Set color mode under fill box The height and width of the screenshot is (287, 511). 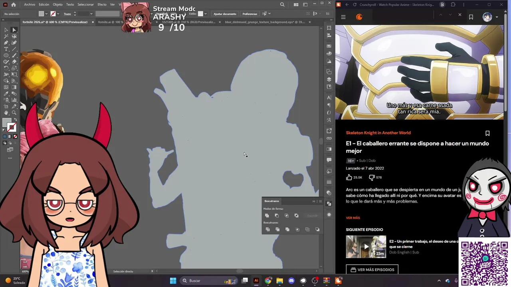[x=4, y=136]
